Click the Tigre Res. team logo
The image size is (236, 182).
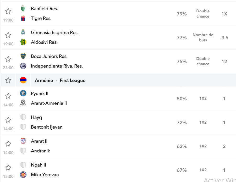[x=23, y=18]
